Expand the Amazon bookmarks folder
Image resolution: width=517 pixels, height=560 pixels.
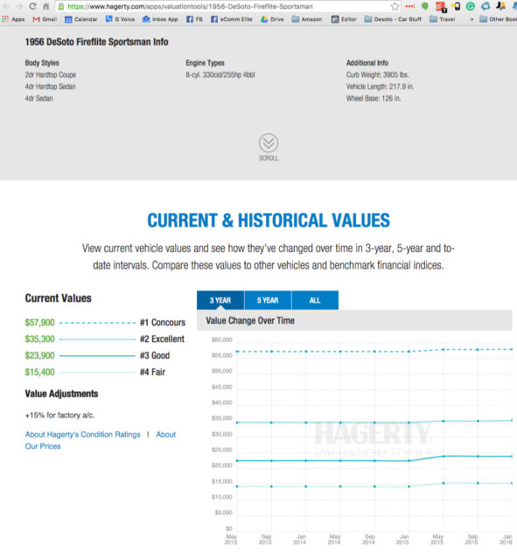[307, 19]
